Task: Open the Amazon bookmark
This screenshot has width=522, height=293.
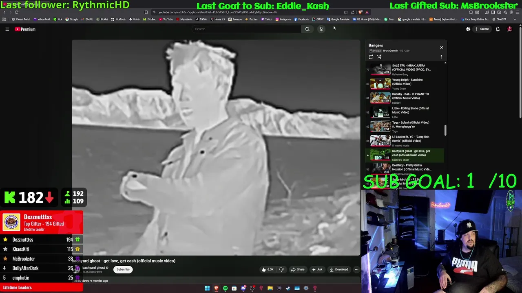Action: (235, 20)
